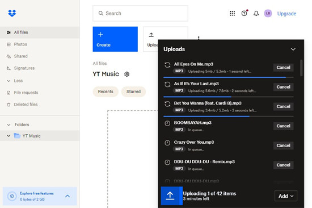
Task: Click the syncing icon for As If It's Your Last.mp3
Action: [x=167, y=85]
